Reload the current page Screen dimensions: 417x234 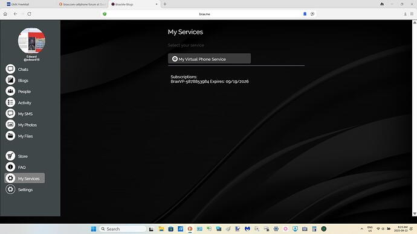[29, 14]
